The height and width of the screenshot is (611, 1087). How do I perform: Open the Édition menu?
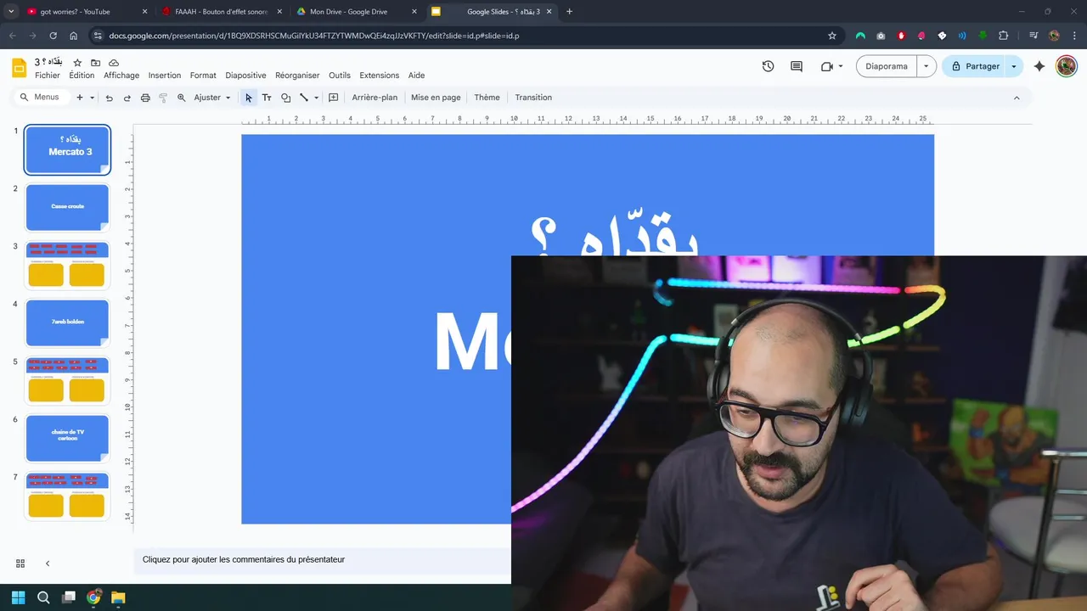click(x=82, y=76)
